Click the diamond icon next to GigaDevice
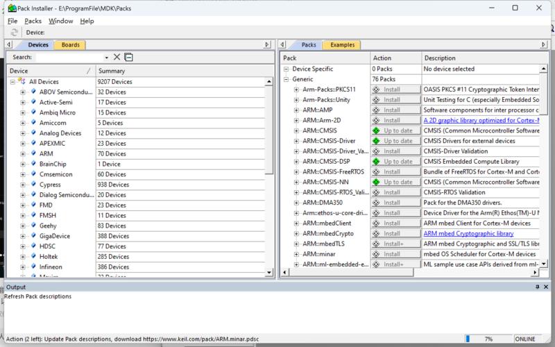Screen dimensions: 555x347 (x=33, y=235)
